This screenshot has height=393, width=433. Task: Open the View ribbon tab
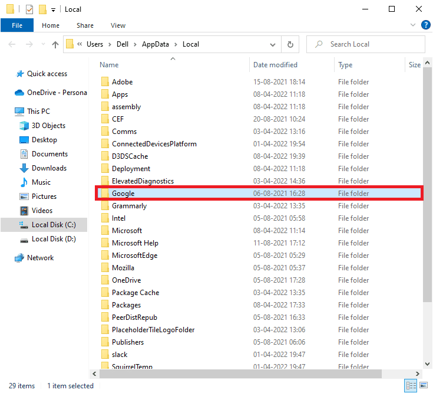[118, 25]
